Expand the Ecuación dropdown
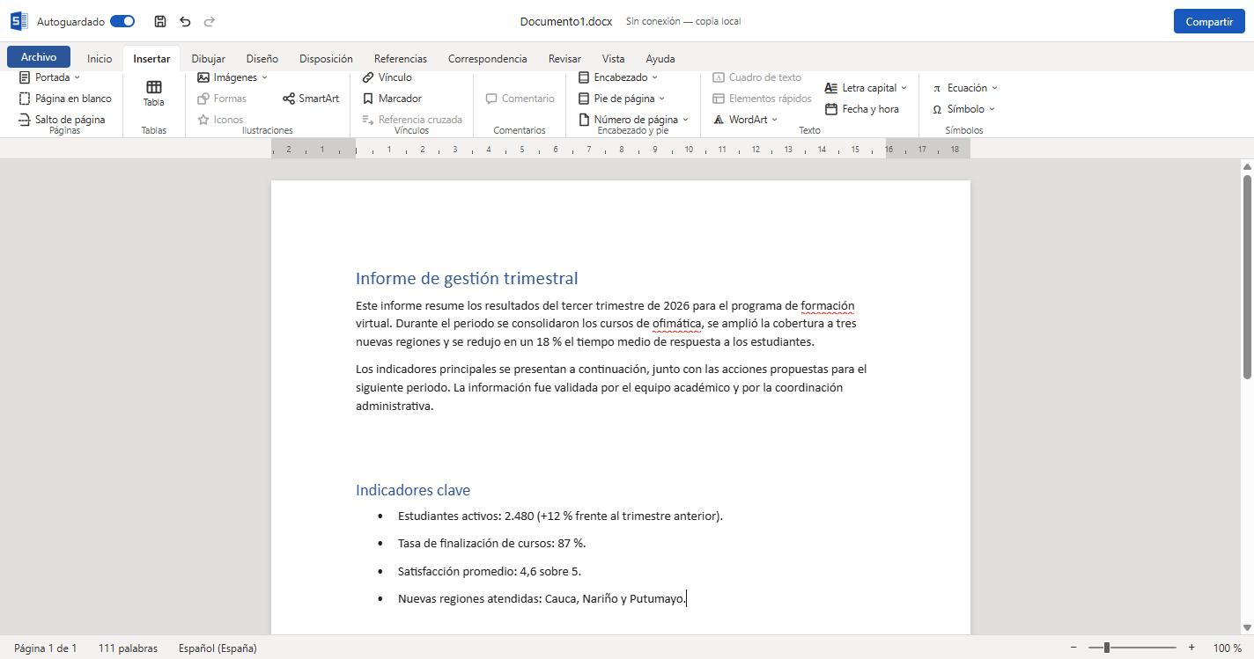1254x659 pixels. [965, 88]
